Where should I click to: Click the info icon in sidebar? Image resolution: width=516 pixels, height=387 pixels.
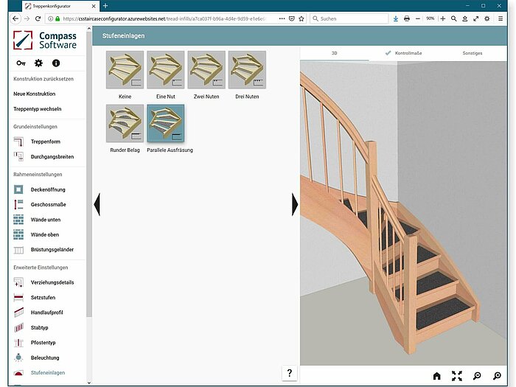(55, 64)
